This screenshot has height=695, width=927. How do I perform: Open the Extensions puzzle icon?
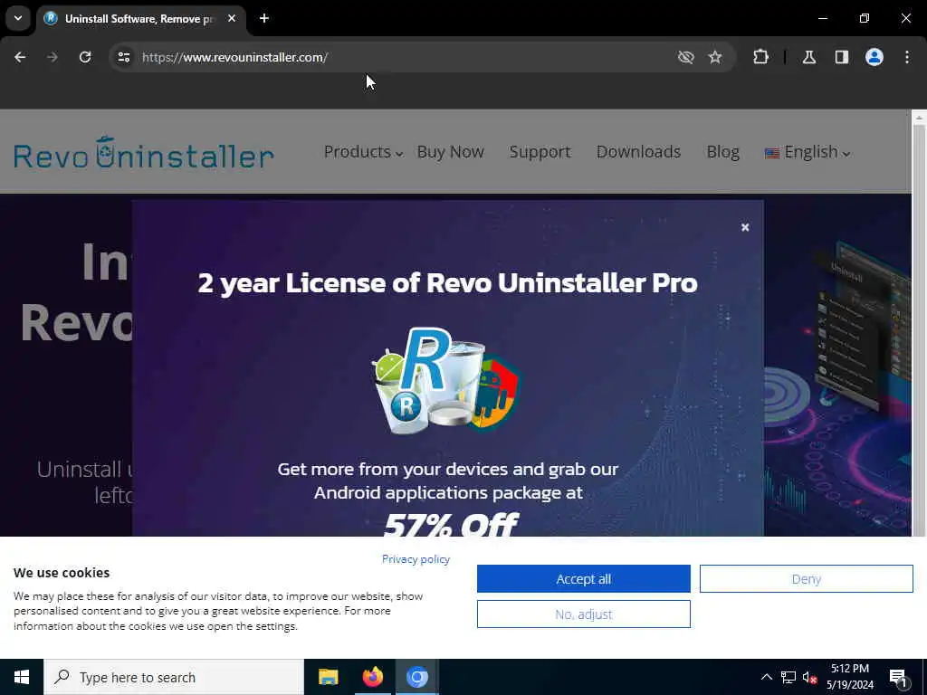pos(760,57)
